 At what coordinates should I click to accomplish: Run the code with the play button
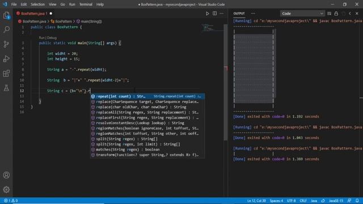coord(207,14)
